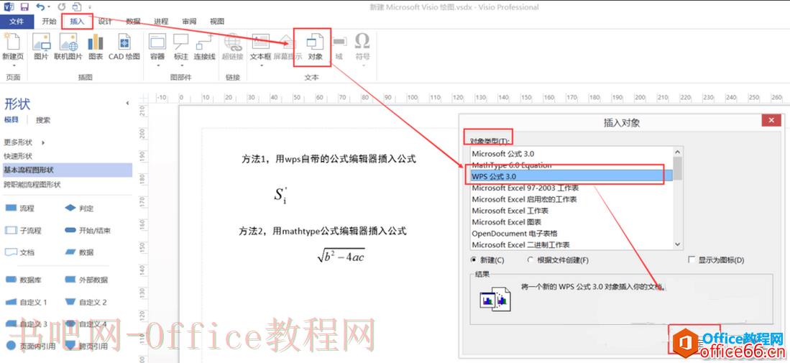Click the Save icon in title bar
Screen dimensions: 790x363
[x=24, y=7]
